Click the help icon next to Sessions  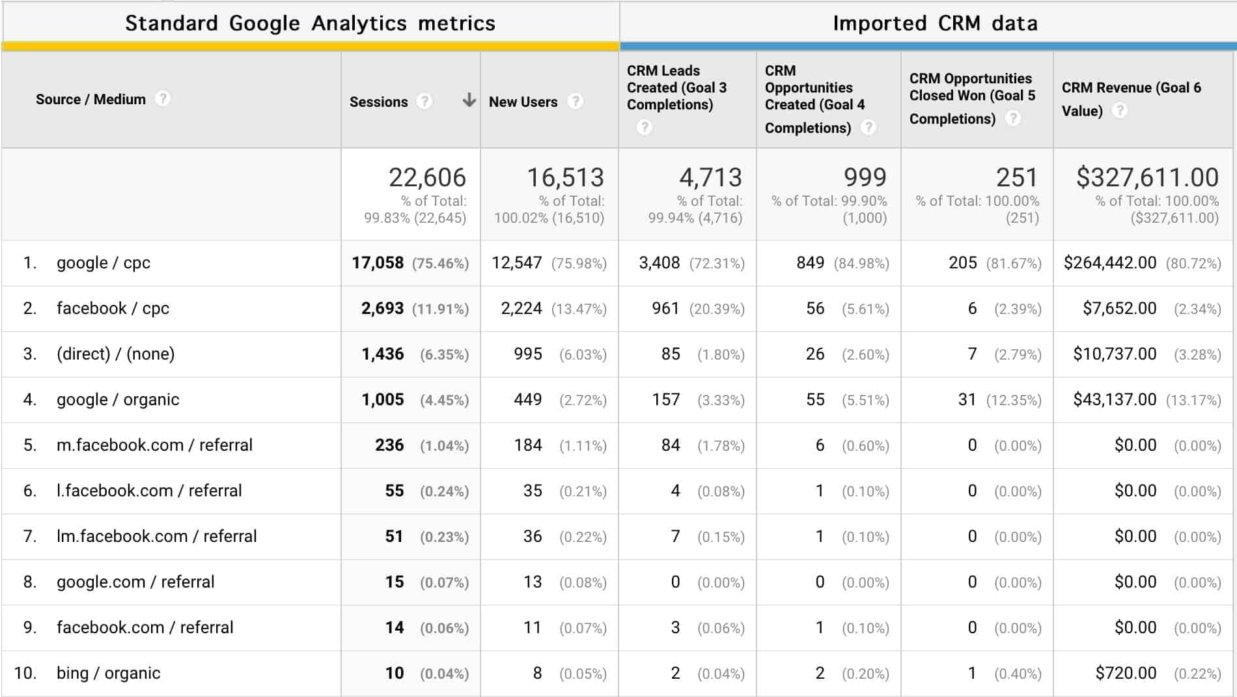click(424, 102)
